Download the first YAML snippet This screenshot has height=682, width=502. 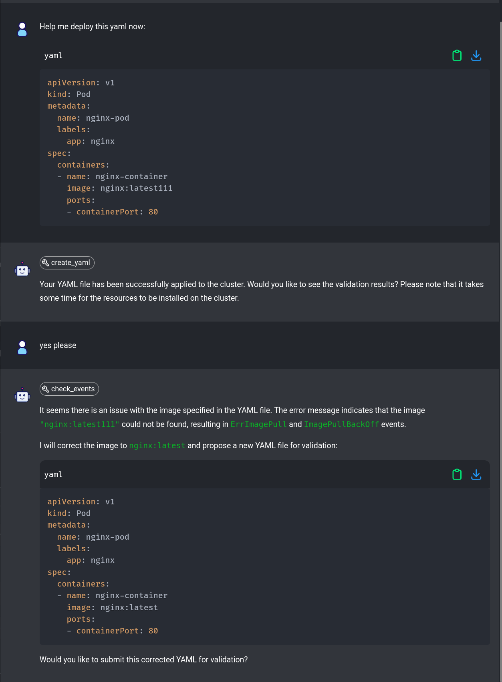[476, 56]
